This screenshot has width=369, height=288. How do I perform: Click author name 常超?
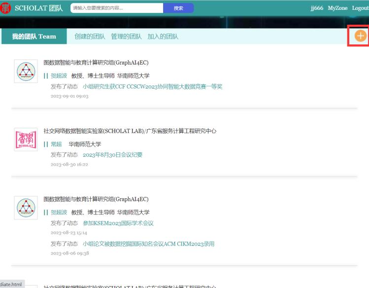[56, 144]
